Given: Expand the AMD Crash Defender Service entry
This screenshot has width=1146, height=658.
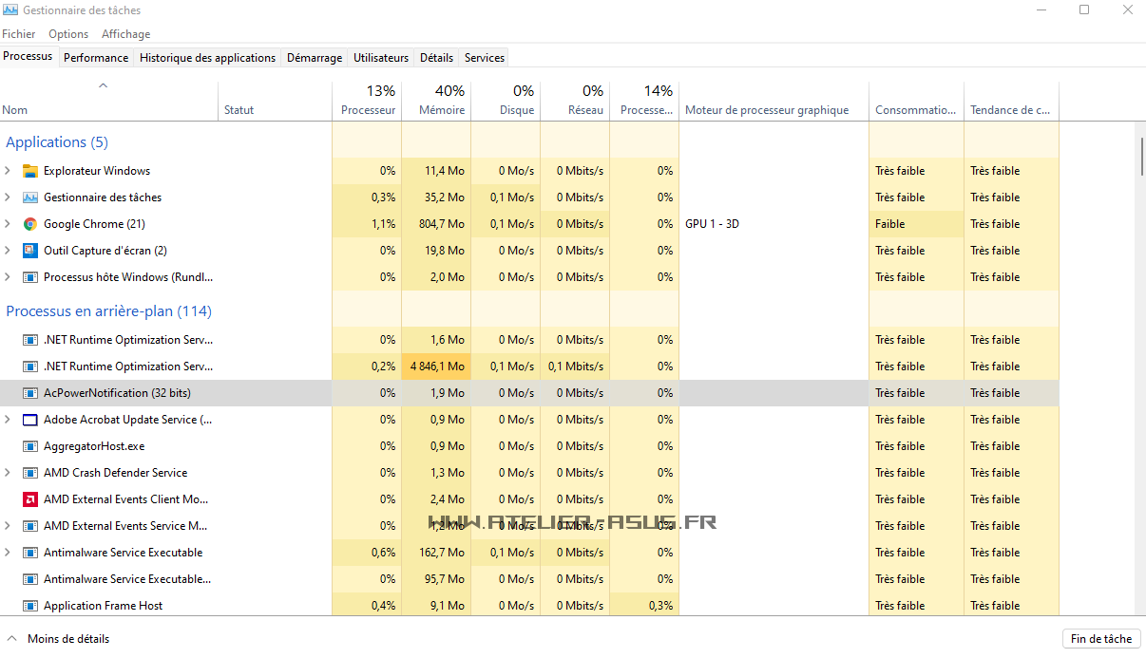Looking at the screenshot, I should click(x=8, y=473).
